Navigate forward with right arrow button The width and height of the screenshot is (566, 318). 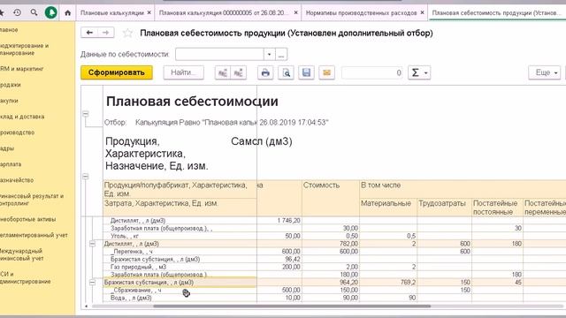tap(106, 33)
